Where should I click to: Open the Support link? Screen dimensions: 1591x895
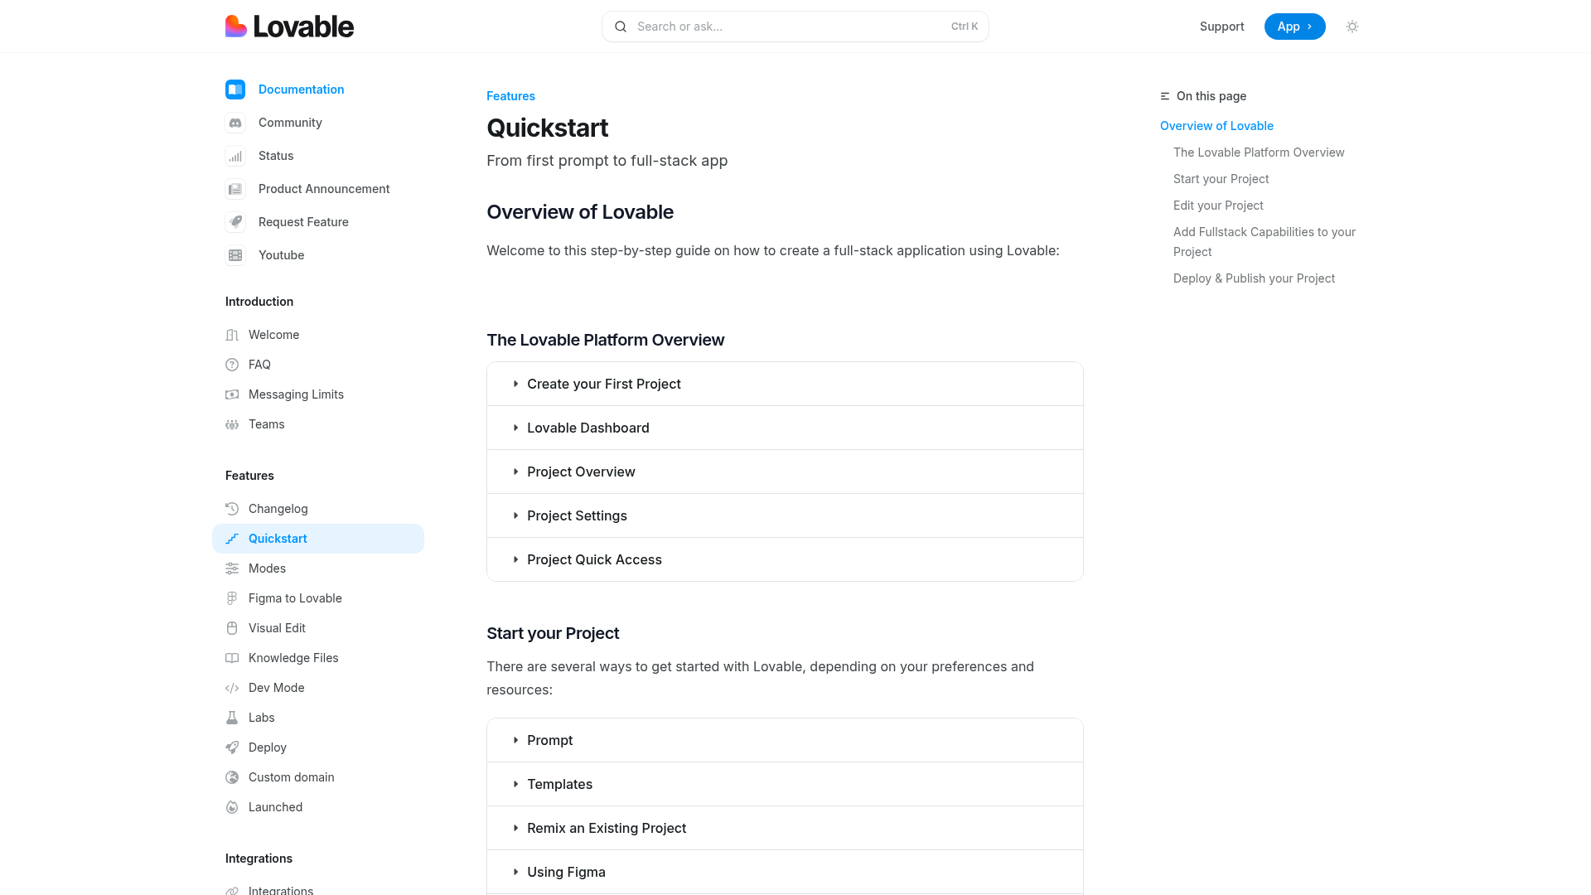[x=1221, y=27]
